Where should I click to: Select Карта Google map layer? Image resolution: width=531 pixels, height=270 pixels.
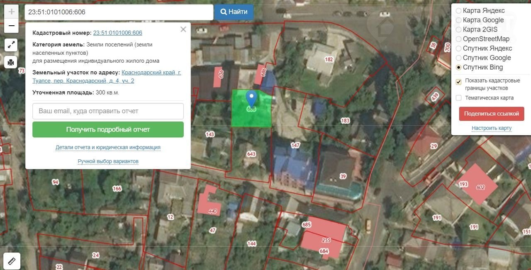click(x=458, y=20)
